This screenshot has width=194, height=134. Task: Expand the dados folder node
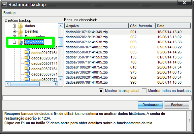(x=14, y=26)
